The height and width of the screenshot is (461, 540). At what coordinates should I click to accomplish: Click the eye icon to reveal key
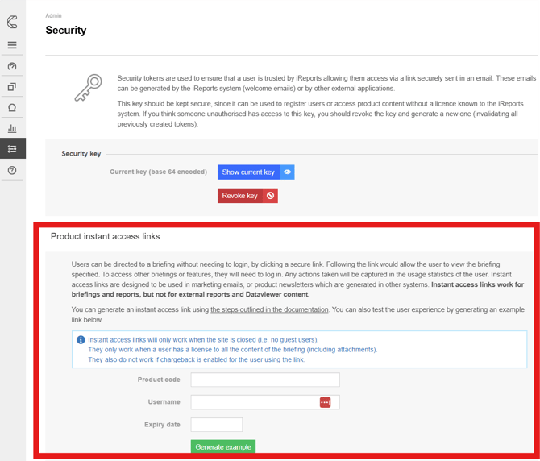pyautogui.click(x=287, y=172)
